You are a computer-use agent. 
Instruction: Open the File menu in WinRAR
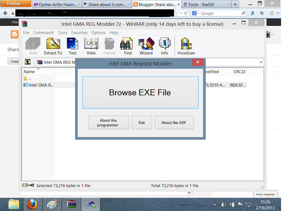(26, 32)
